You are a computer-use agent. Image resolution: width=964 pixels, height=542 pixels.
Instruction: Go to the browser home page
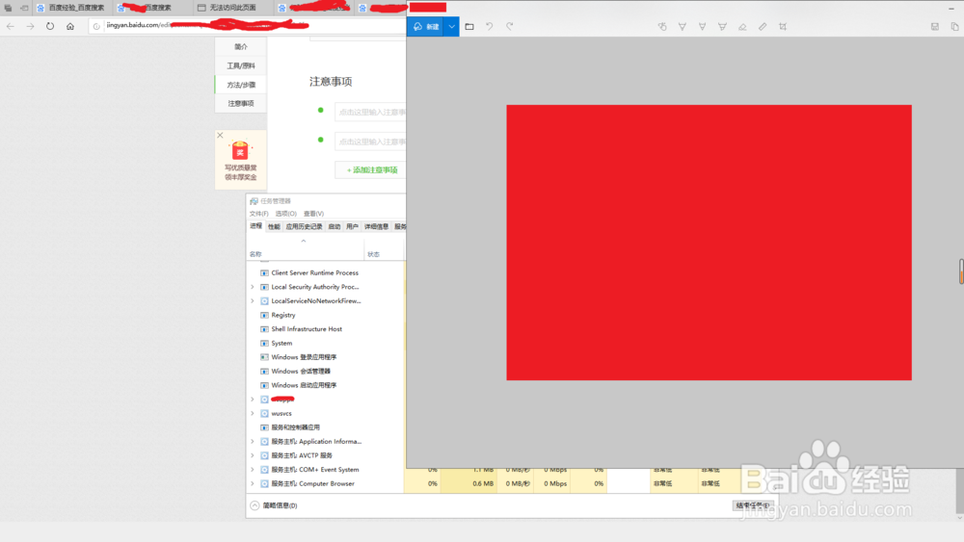tap(70, 26)
